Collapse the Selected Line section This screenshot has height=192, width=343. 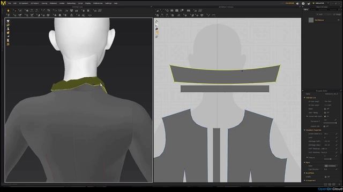304,98
